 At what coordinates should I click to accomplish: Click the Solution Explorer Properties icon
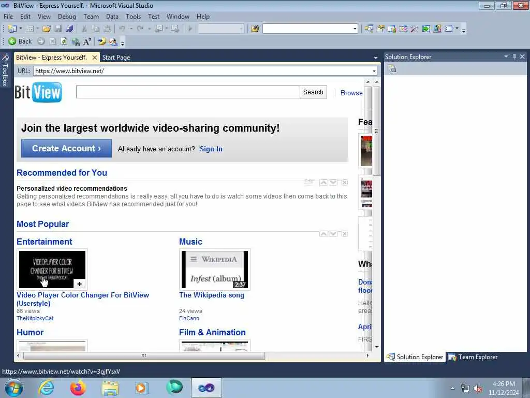click(392, 69)
